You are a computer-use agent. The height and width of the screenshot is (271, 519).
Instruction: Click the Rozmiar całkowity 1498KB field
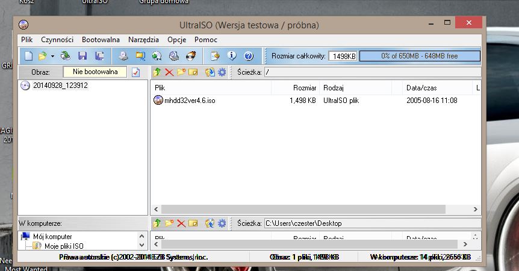(343, 56)
